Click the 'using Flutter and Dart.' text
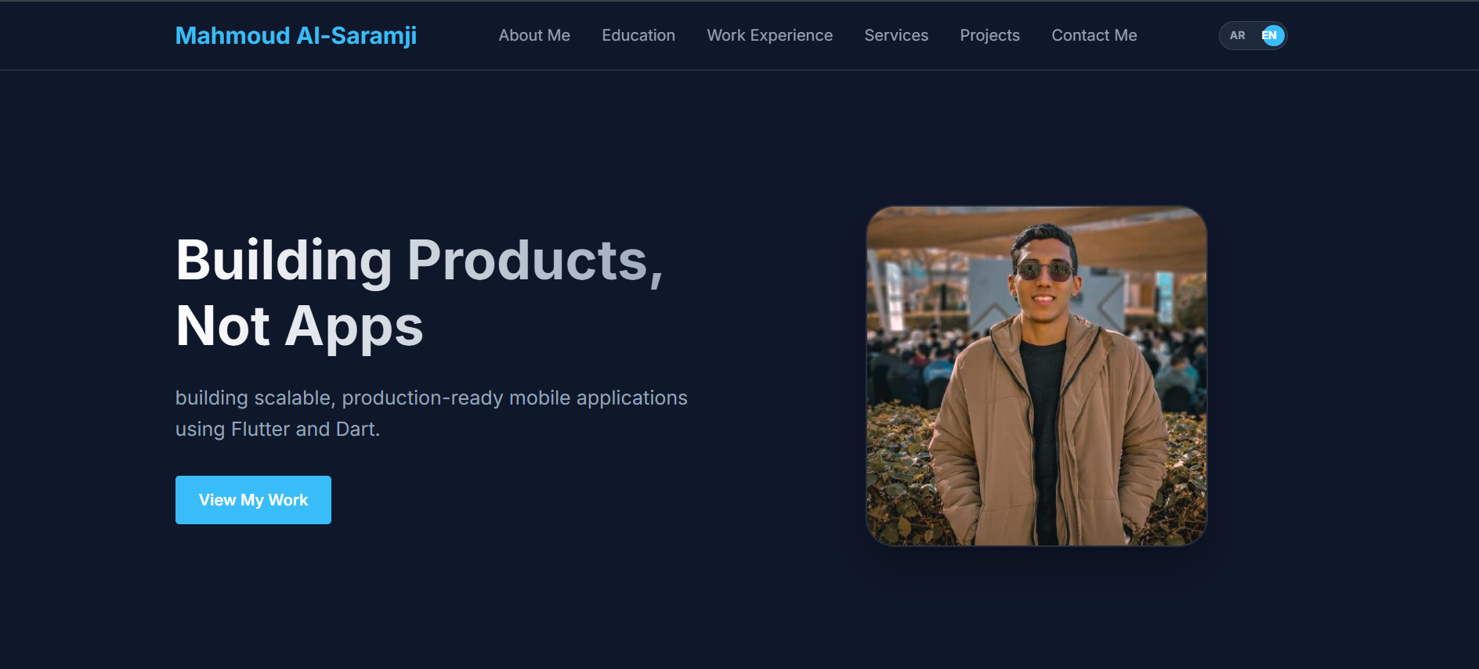The height and width of the screenshot is (669, 1479). coord(277,430)
